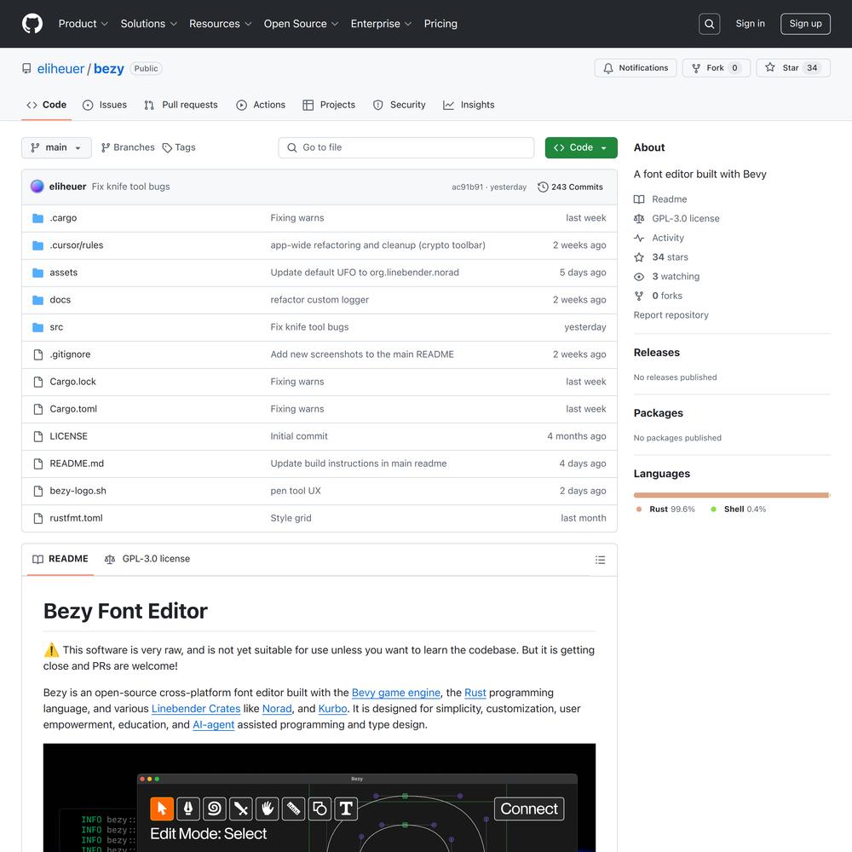Open the bezy-logo.sh file

tap(78, 491)
